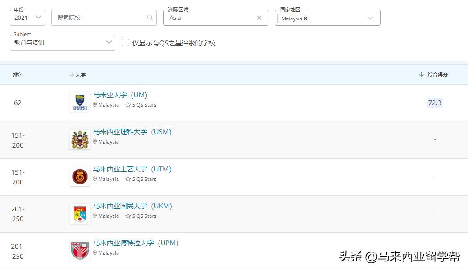
Task: Enable 仅显示有QS之星评级的学校 checkbox
Action: tap(125, 43)
